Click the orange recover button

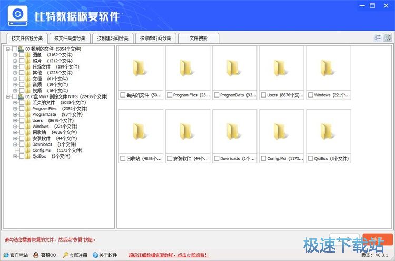[378, 239]
